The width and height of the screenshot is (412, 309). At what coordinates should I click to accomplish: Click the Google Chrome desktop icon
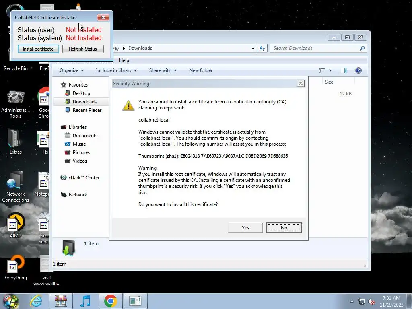(43, 103)
